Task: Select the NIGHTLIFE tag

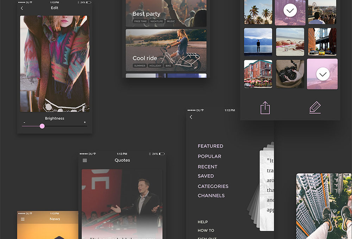Action: pos(157,21)
